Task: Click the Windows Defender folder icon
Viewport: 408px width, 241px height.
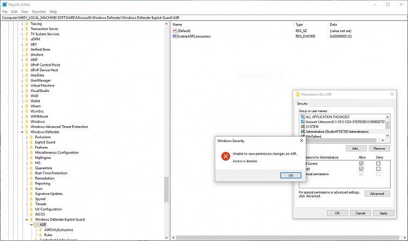Action: [27, 132]
